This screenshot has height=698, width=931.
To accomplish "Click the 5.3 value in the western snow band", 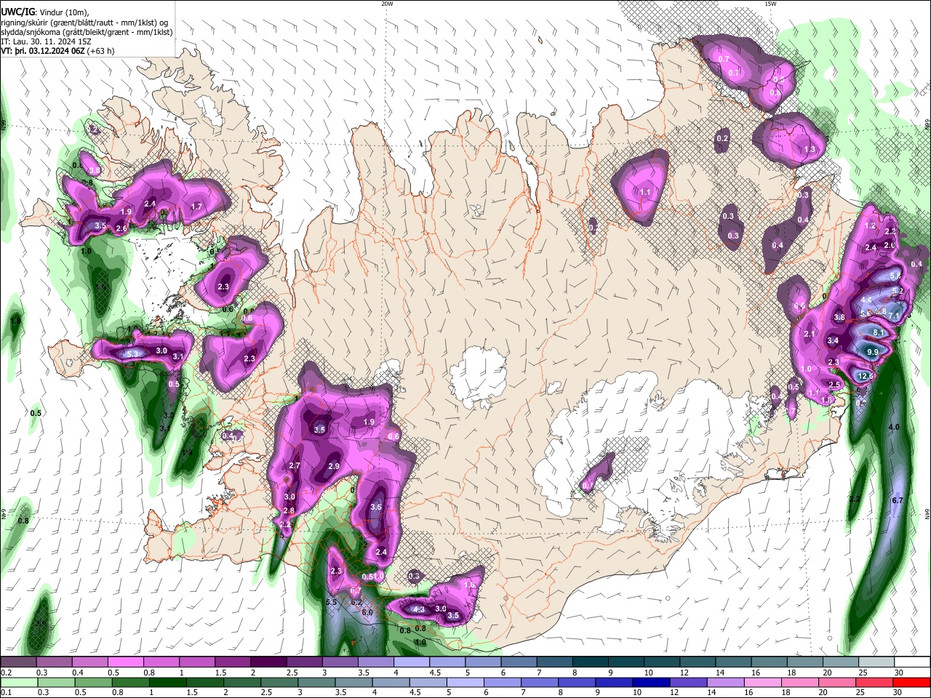I will [132, 354].
